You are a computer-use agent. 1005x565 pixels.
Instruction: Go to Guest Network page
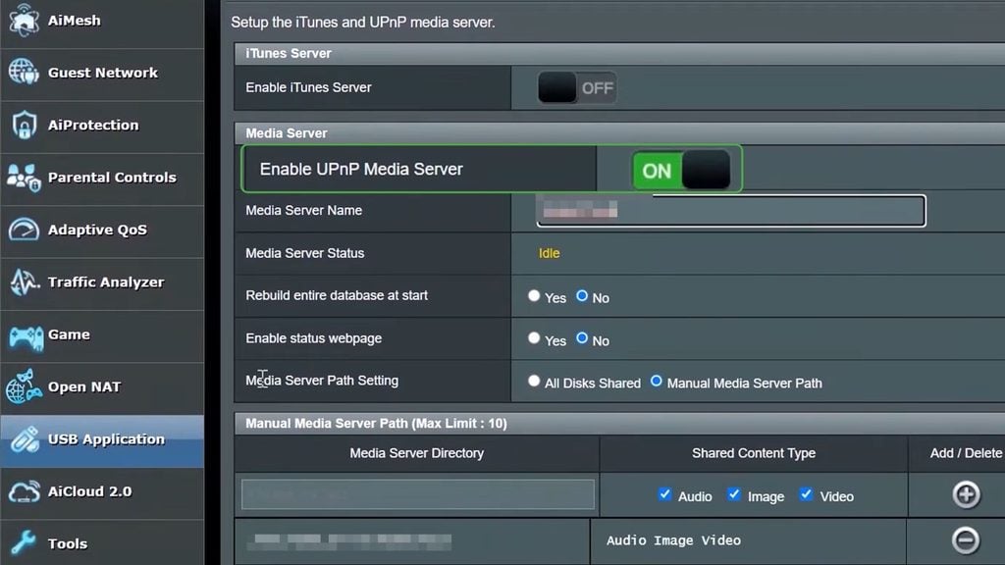click(x=102, y=73)
